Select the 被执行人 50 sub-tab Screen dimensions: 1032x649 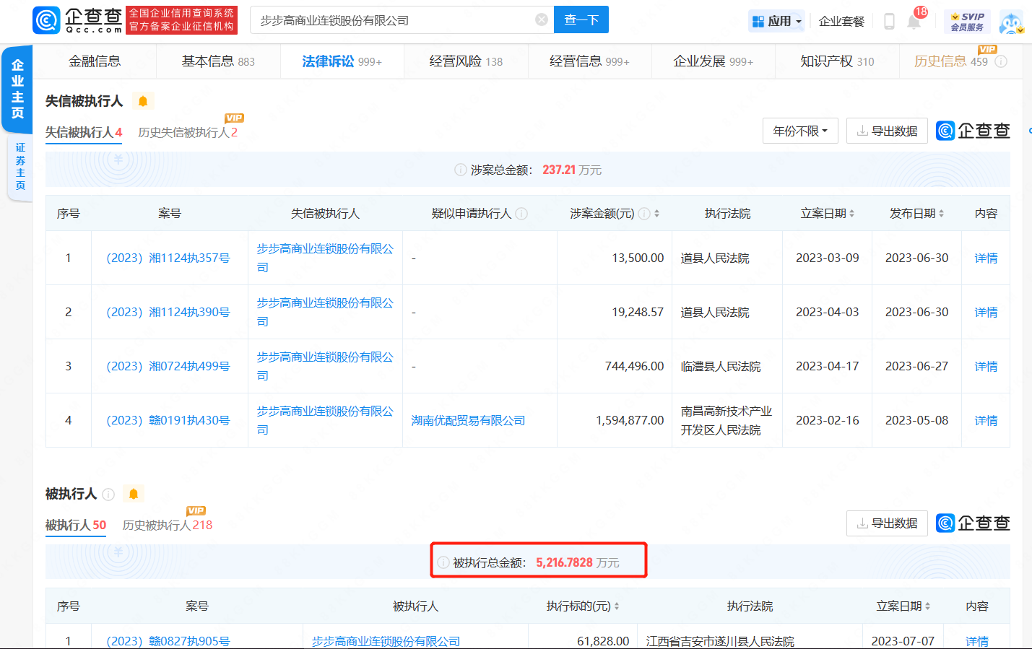76,525
